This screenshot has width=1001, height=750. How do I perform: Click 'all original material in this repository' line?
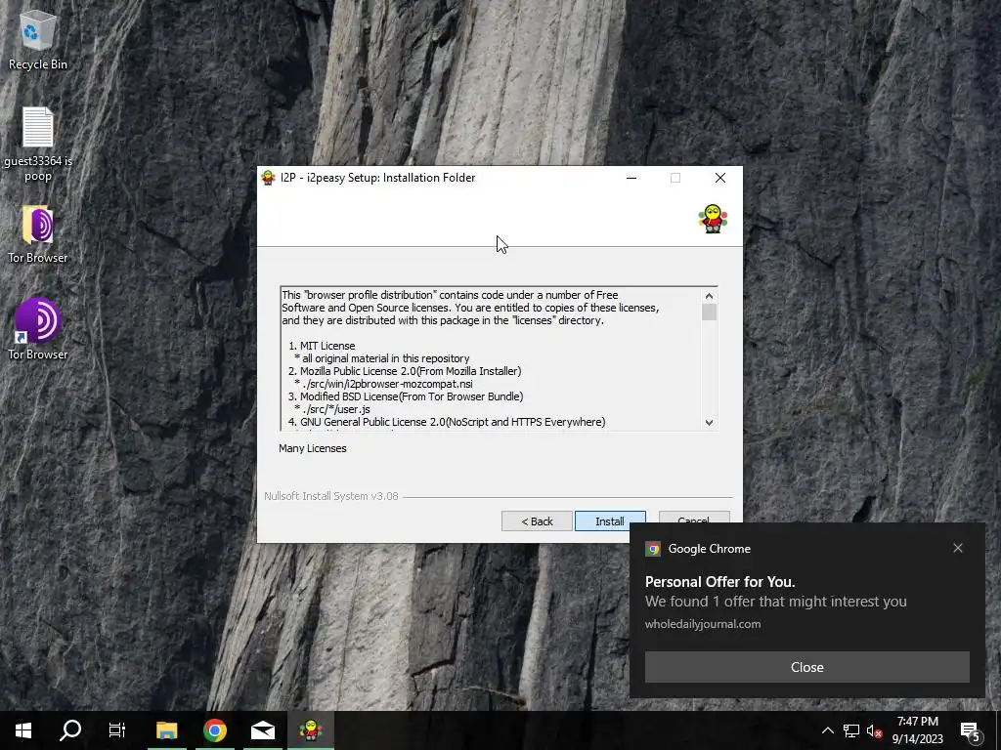coord(382,358)
